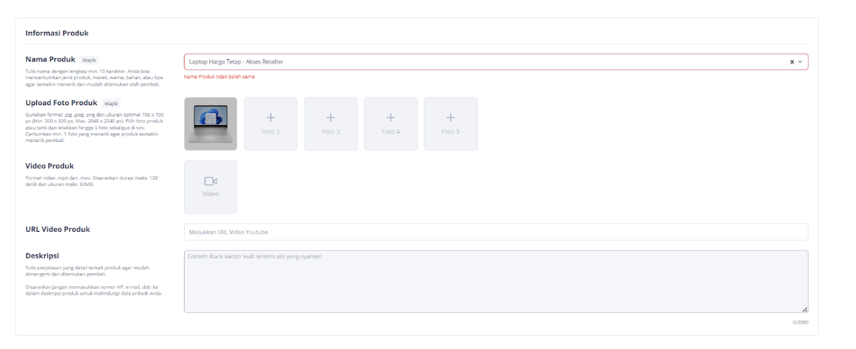
Task: Open the uploaded laptop photo thumbnail
Action: (x=210, y=124)
